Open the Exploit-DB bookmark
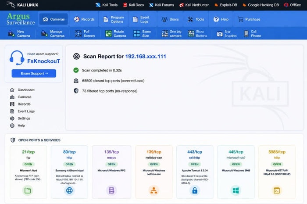 tap(225, 5)
